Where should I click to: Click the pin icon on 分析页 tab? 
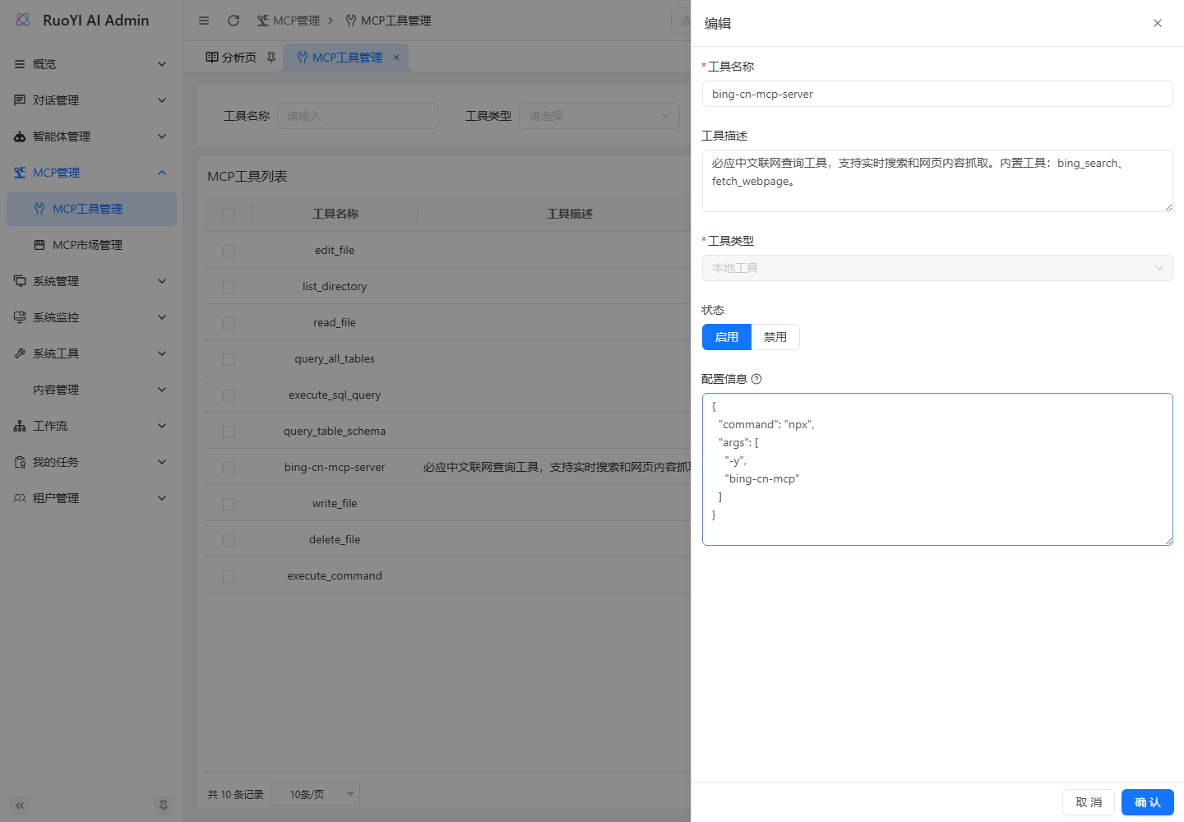pyautogui.click(x=271, y=58)
